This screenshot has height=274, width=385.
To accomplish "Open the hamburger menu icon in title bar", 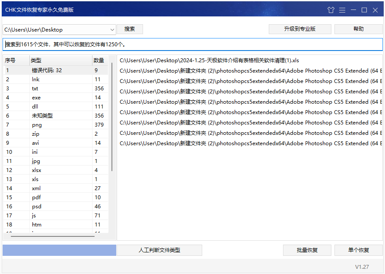I will point(342,10).
